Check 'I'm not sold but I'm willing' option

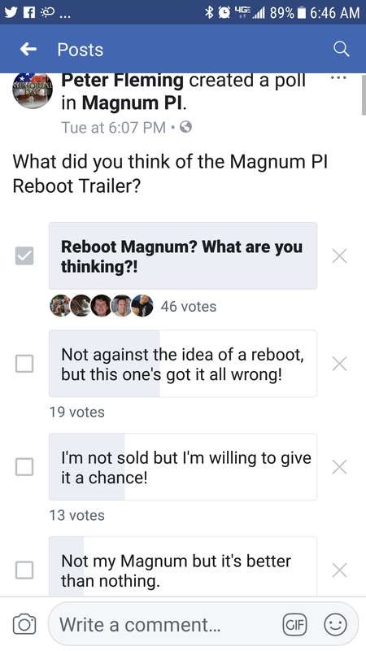coord(24,466)
